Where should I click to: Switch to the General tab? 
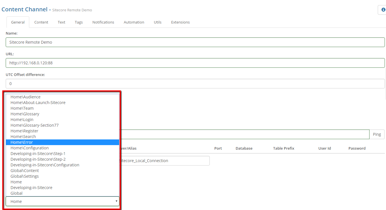18,22
